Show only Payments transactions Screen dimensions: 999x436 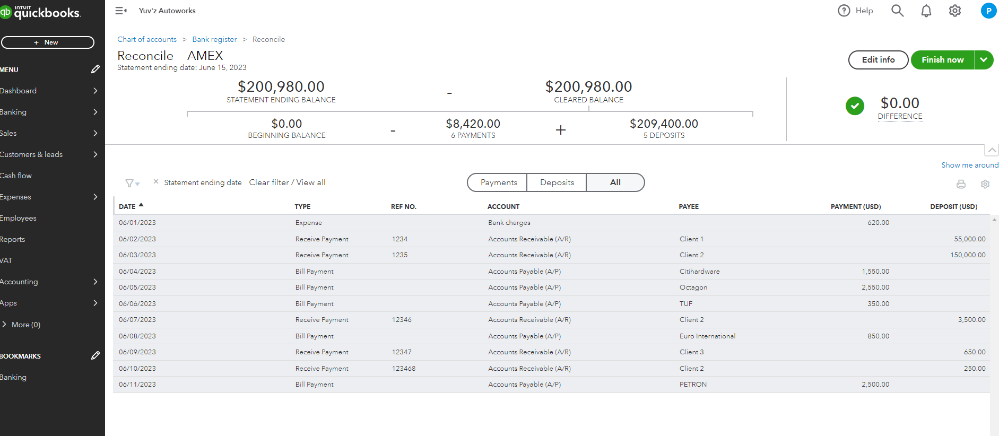point(499,182)
